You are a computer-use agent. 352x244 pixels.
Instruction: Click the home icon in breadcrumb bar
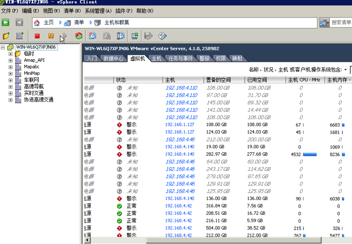37,23
